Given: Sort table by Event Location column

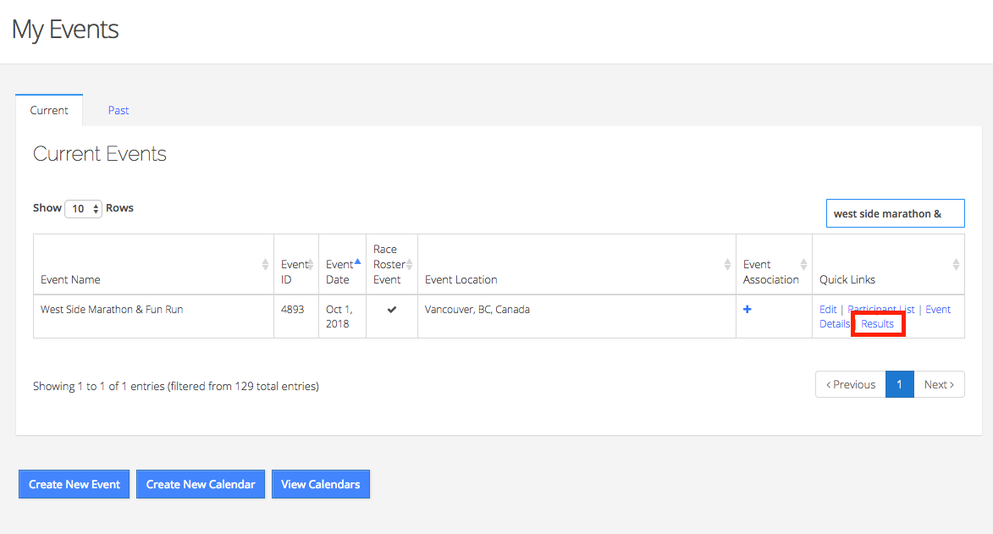Looking at the screenshot, I should 577,264.
